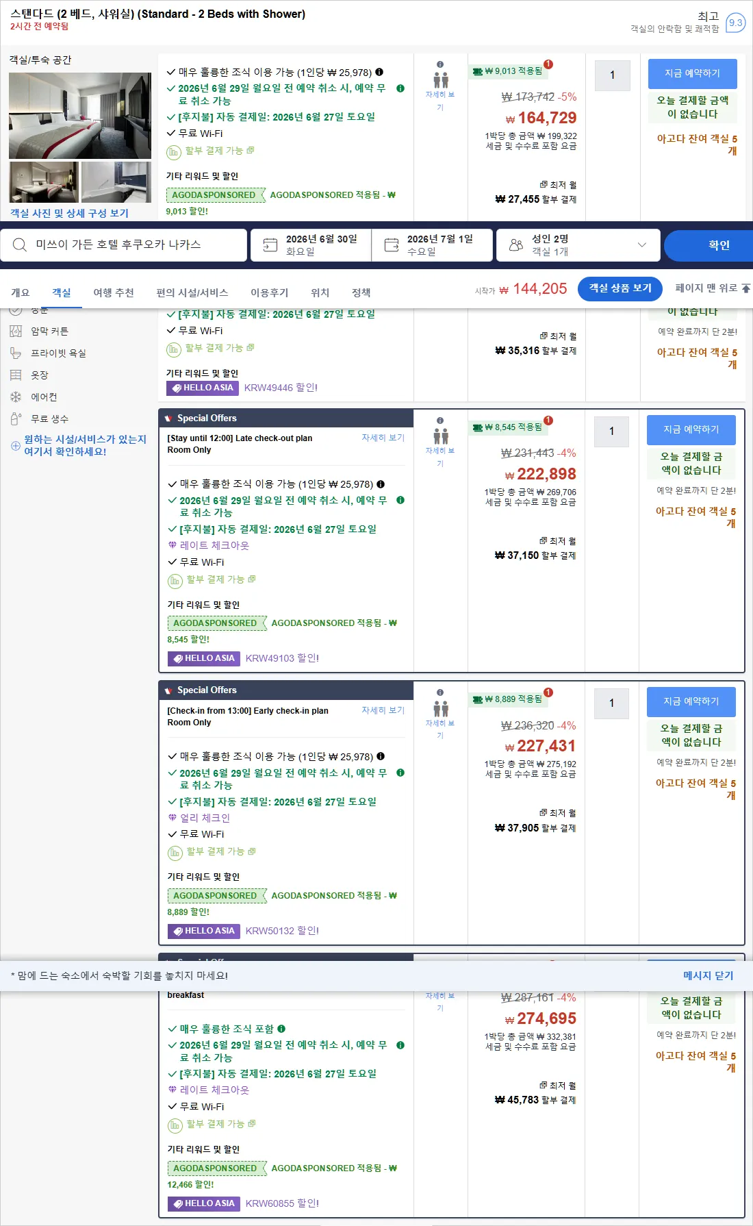Close the message with 메시지 닫기
The width and height of the screenshot is (753, 1226).
pos(708,975)
